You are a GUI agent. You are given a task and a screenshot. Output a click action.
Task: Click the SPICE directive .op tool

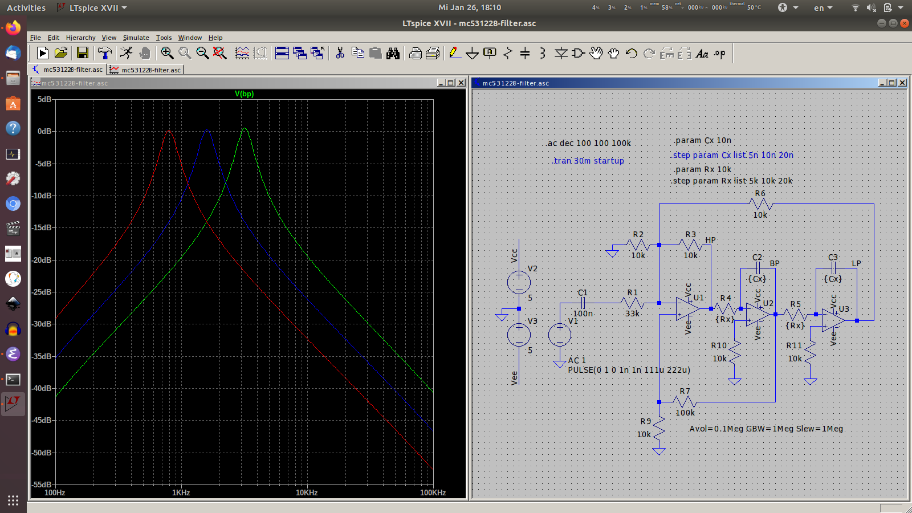tap(720, 53)
